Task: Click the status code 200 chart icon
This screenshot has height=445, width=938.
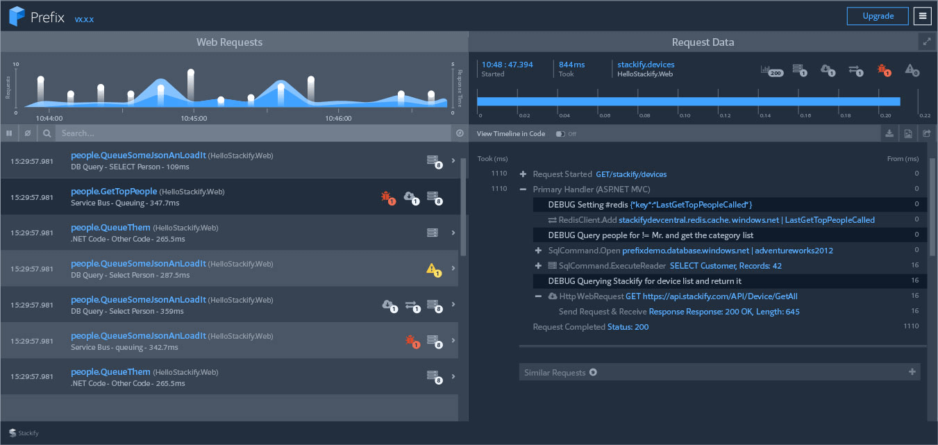Action: coord(771,70)
